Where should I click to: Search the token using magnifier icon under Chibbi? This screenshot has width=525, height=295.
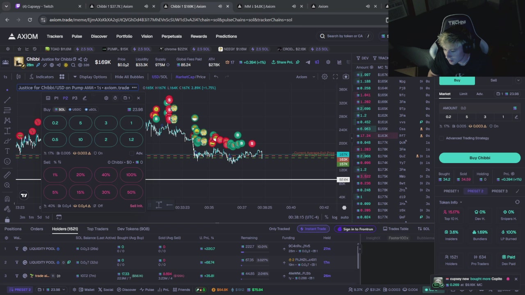(73, 65)
